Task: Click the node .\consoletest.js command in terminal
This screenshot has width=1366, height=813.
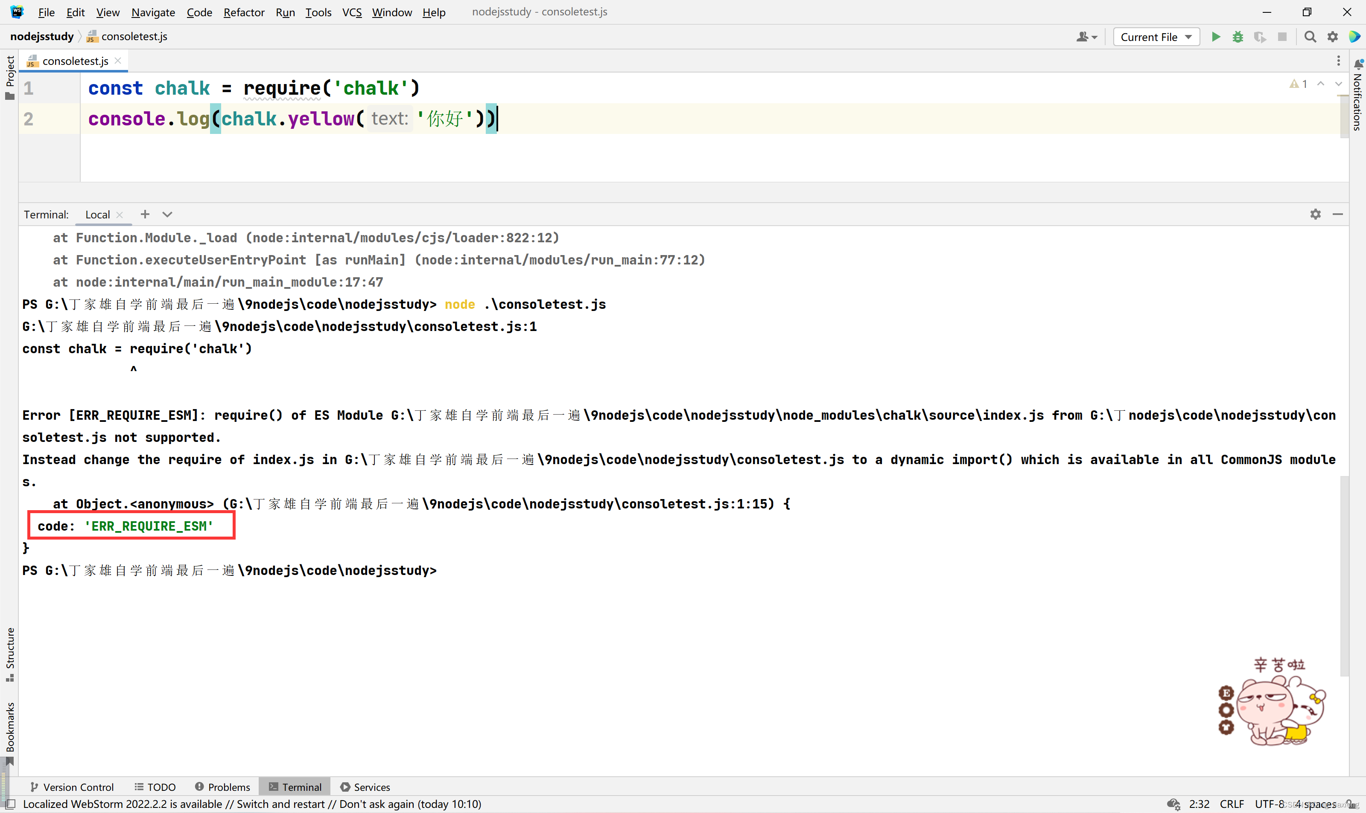Action: coord(525,304)
